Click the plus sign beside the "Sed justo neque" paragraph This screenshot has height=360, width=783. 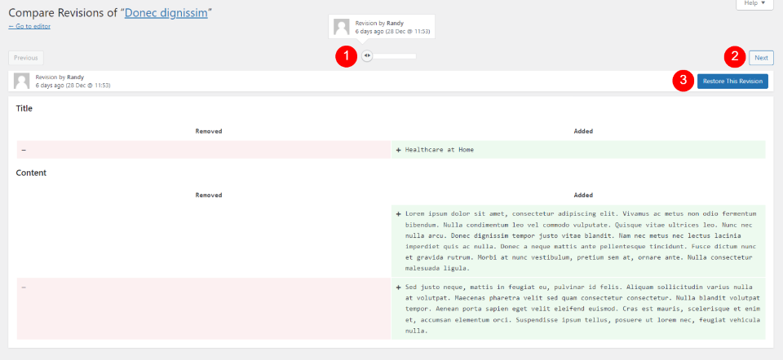pos(399,288)
